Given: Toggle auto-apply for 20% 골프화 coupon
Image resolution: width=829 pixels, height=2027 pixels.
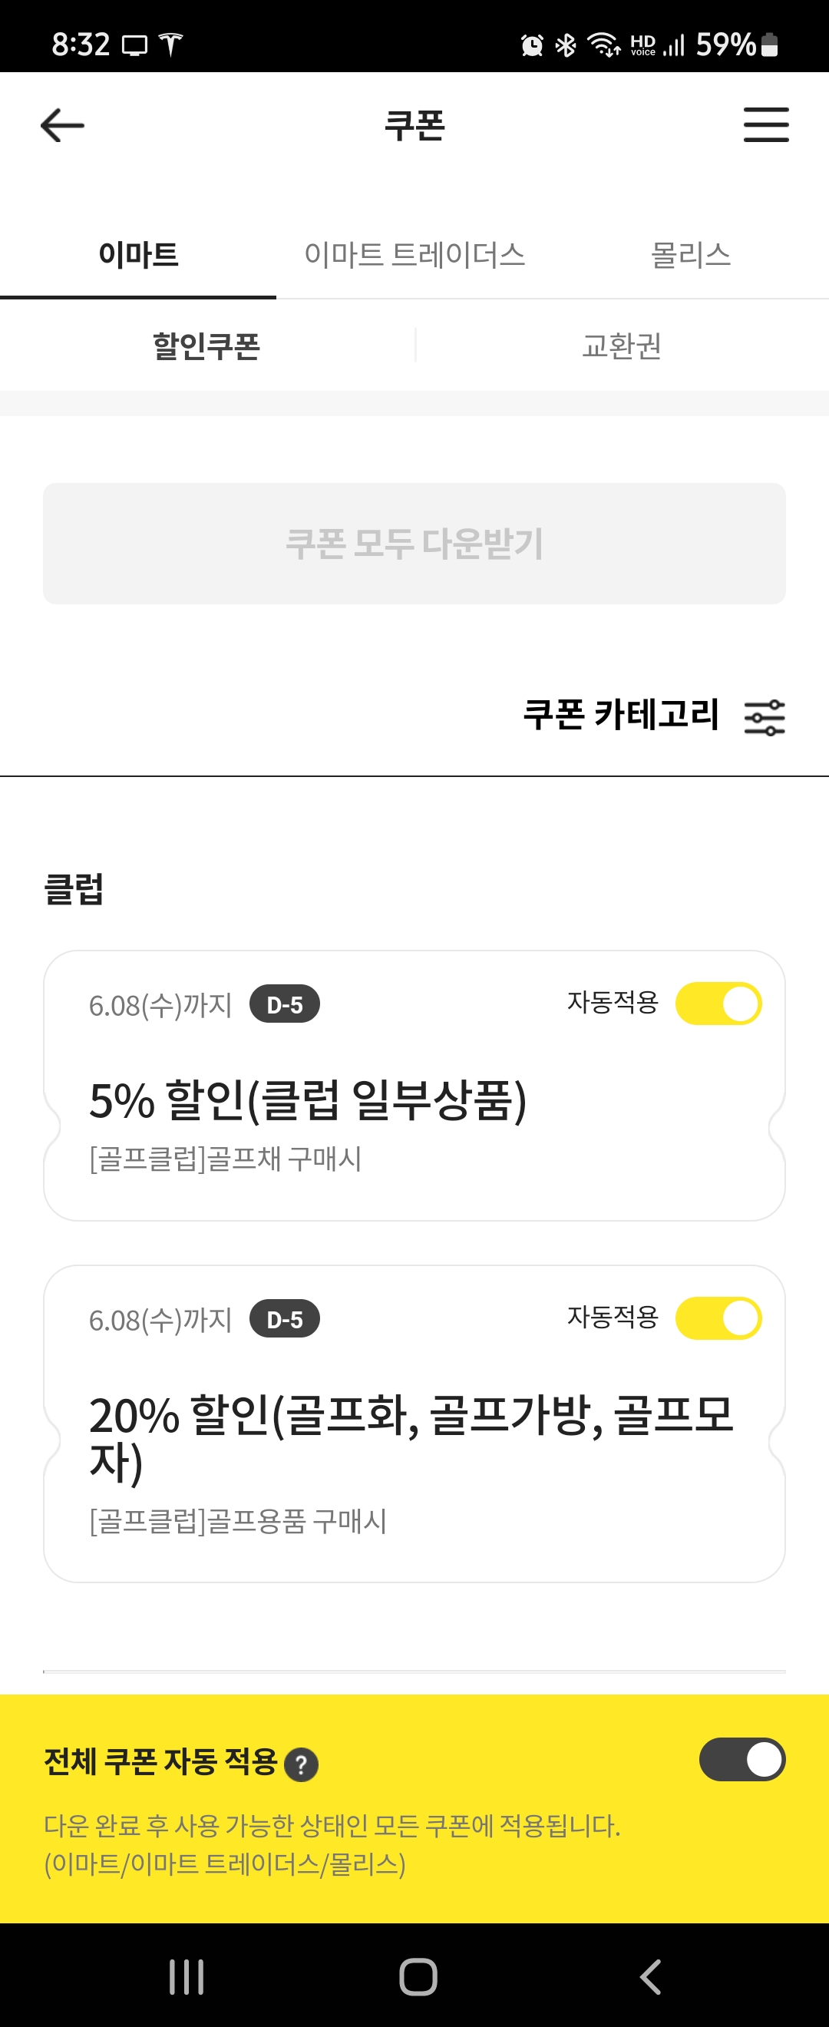Looking at the screenshot, I should click(x=718, y=1318).
